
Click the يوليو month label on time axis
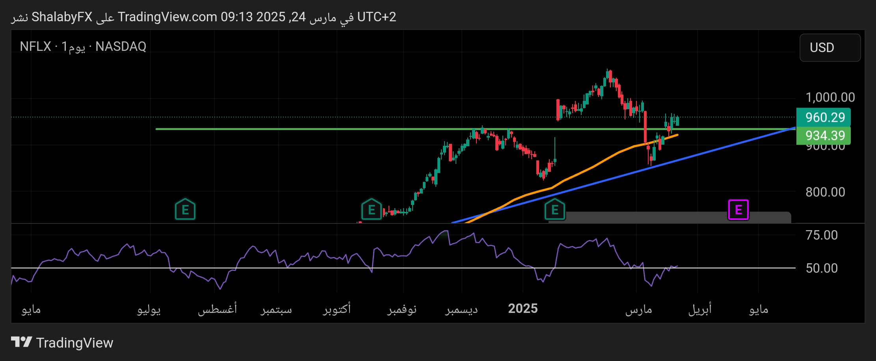tap(149, 309)
